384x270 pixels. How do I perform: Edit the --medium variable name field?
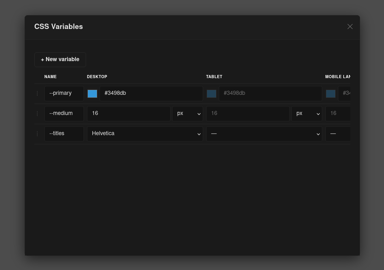coord(64,114)
